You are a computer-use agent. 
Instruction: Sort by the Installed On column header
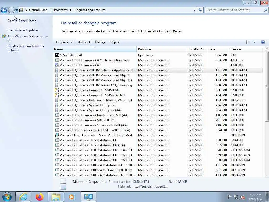point(197,49)
